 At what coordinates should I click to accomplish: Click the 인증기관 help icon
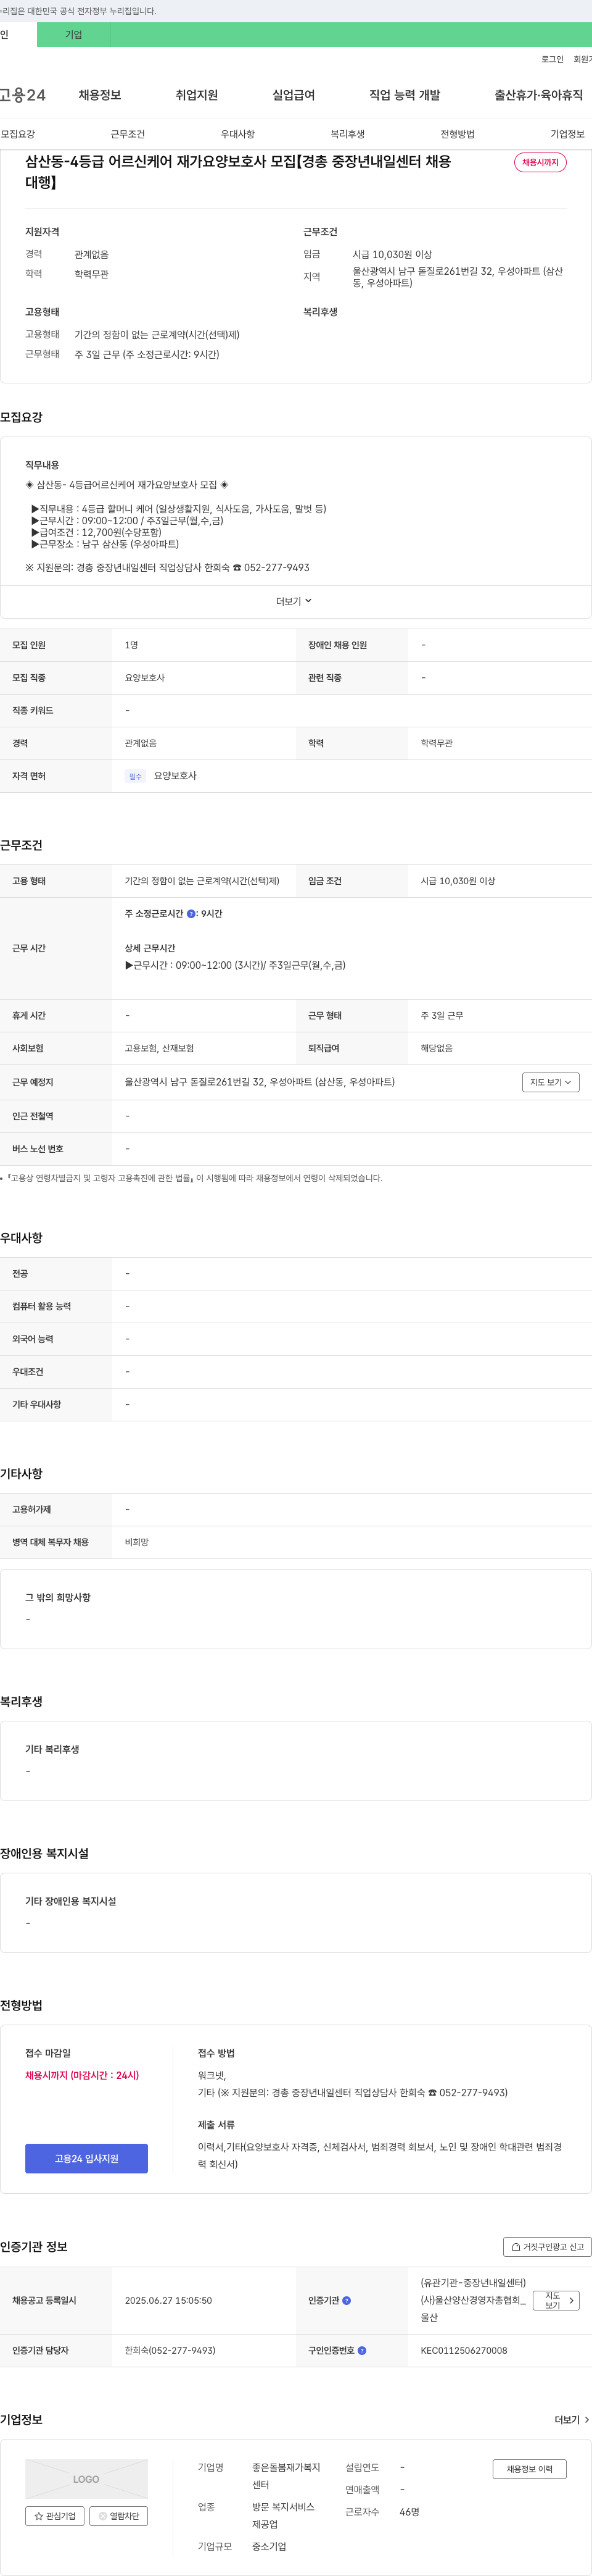point(347,2301)
